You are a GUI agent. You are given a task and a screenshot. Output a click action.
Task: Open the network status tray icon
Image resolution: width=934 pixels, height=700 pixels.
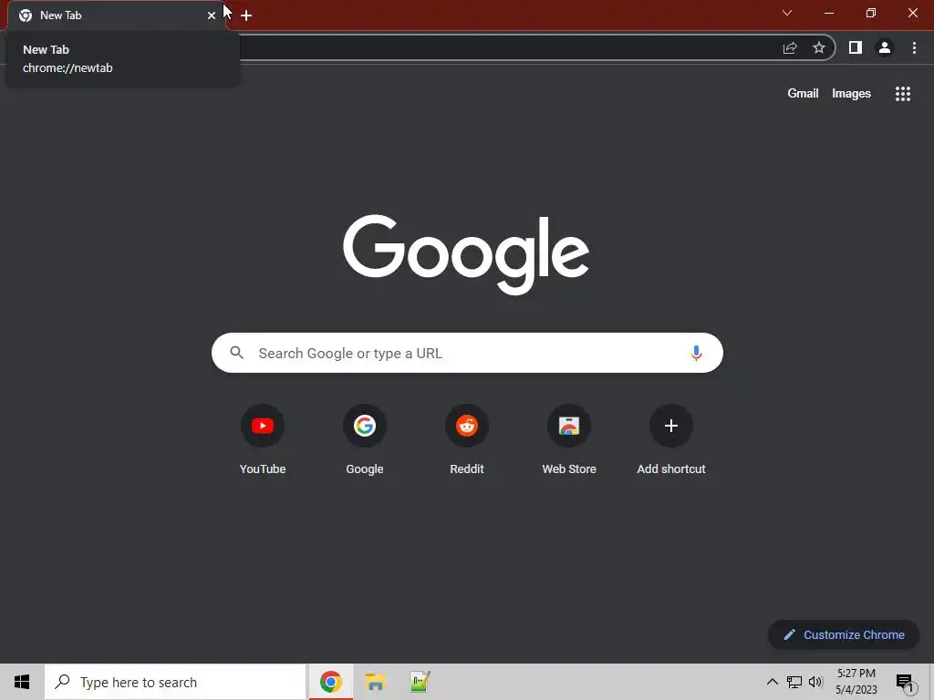794,682
